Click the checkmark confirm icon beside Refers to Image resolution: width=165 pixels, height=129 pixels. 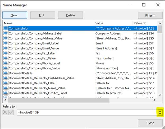coord(11,113)
